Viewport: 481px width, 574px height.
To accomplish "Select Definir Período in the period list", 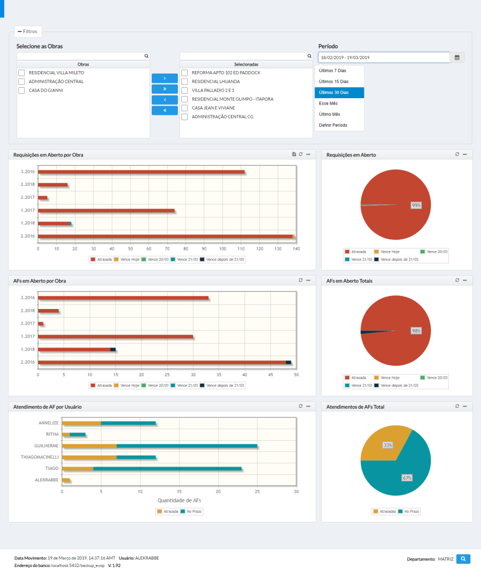I will [333, 125].
